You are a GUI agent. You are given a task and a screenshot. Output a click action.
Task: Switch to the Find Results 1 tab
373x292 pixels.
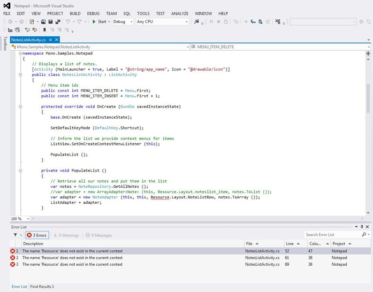[x=42, y=287]
